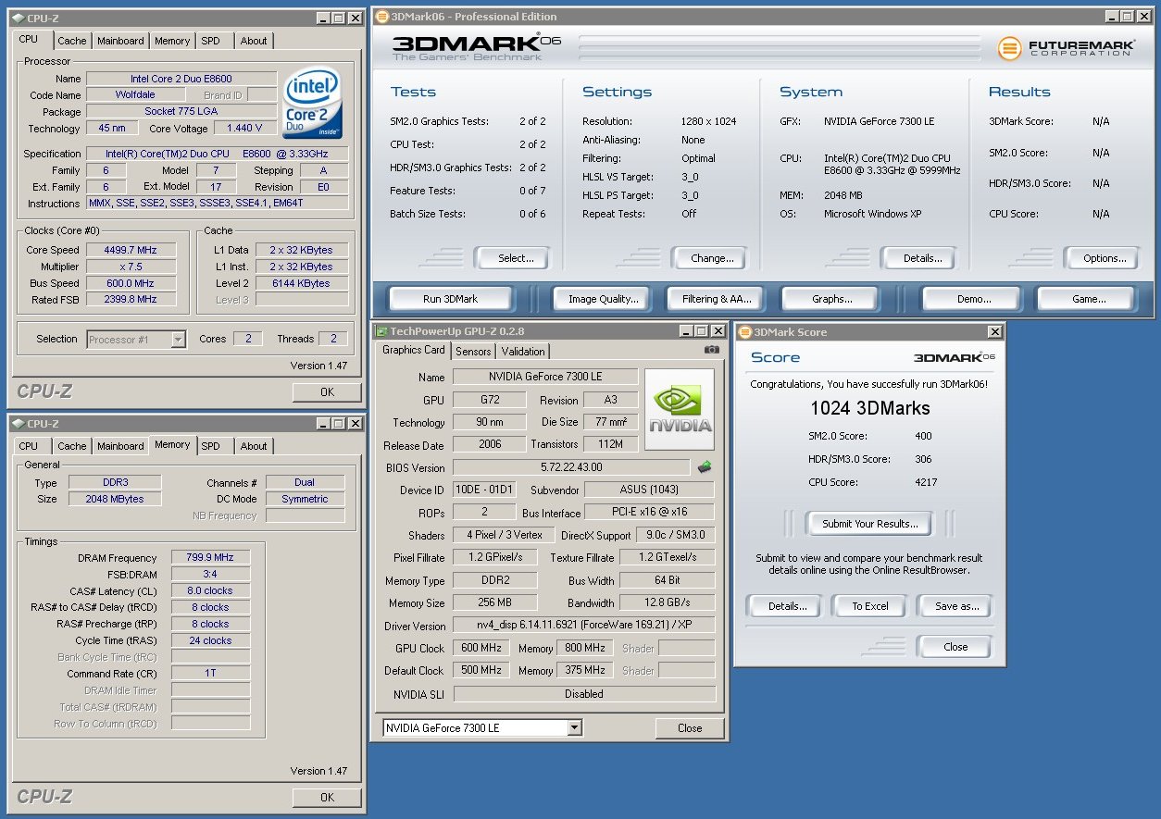Screen dimensions: 1161x819
Task: Open the Processor #1 selection dropdown
Action: click(x=178, y=340)
